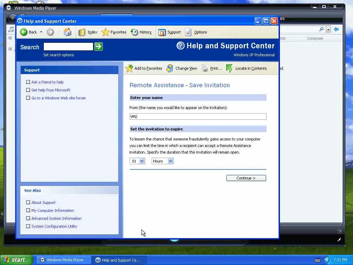This screenshot has width=353, height=265.
Task: Open Ask a friend to help
Action: [x=48, y=82]
